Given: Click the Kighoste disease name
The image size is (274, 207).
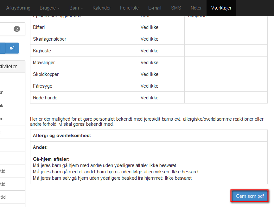Looking at the screenshot, I should point(42,51).
